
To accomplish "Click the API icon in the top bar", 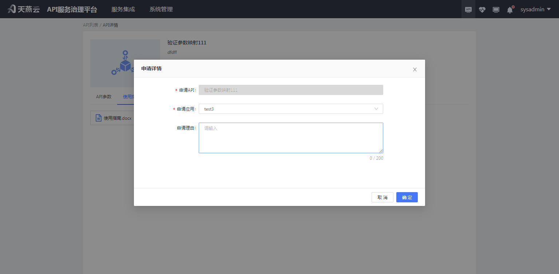I will click(468, 9).
